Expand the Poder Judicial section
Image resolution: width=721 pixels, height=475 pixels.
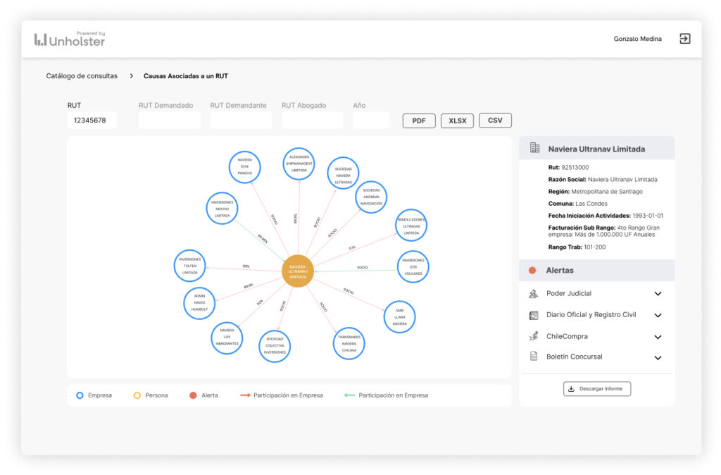pyautogui.click(x=658, y=294)
